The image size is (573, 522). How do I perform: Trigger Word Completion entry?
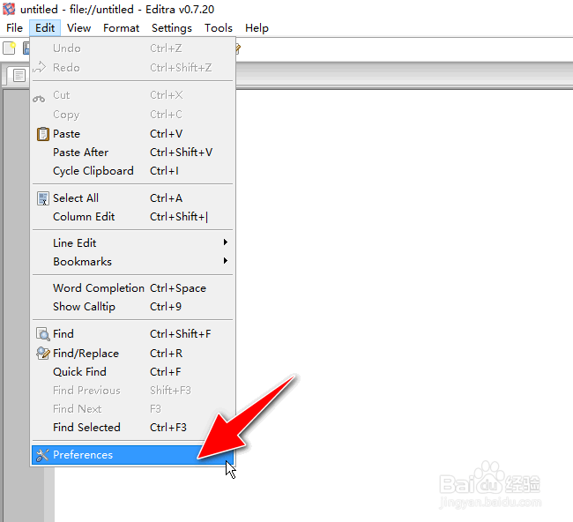(x=132, y=288)
